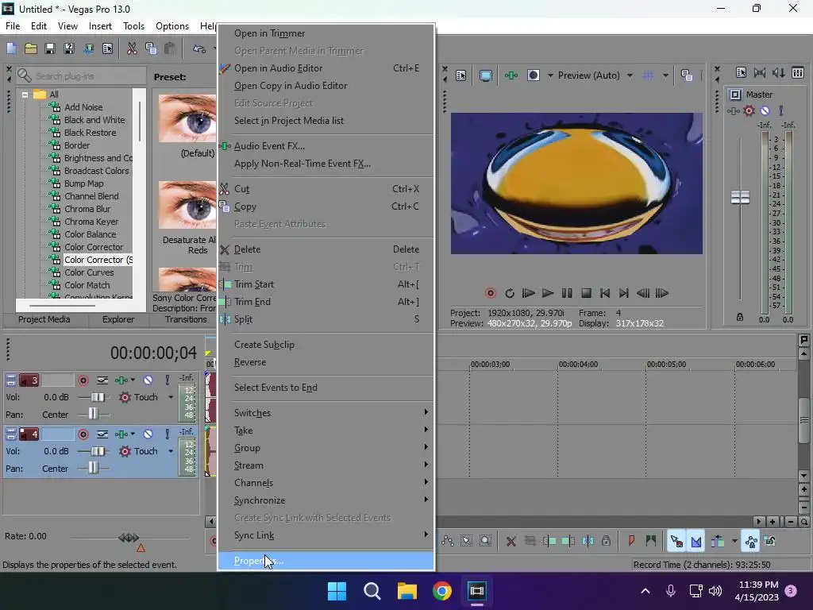Mute audio track 3

point(148,380)
